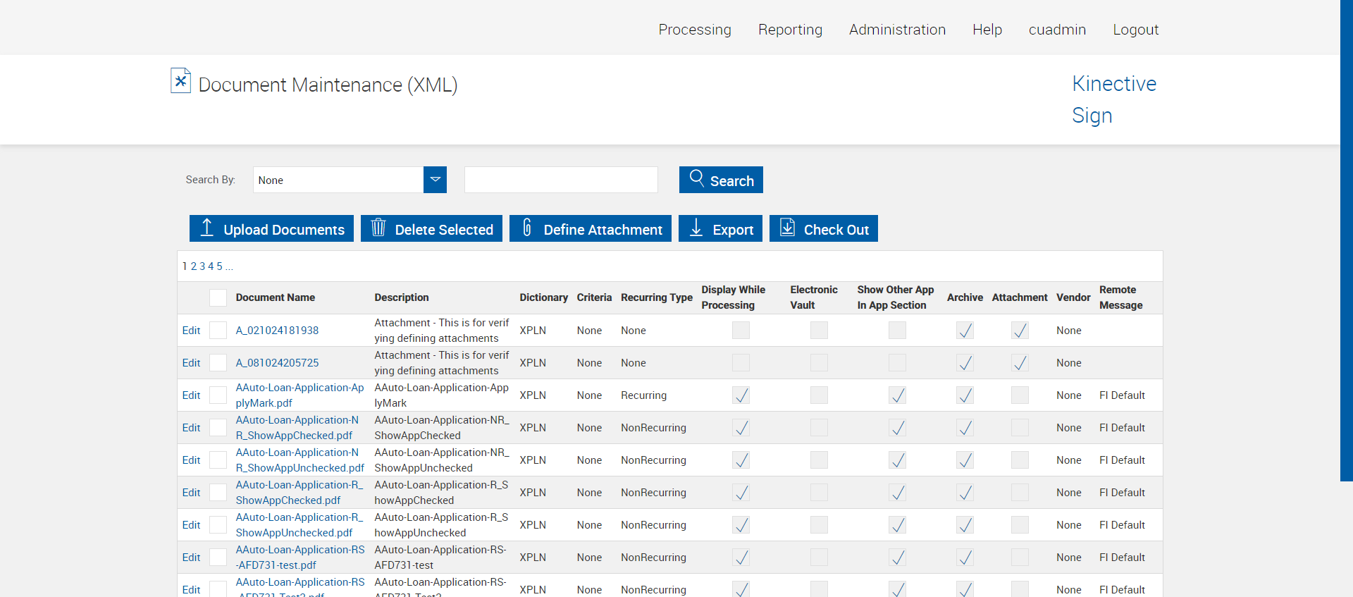Click the Check Out document icon
The image size is (1353, 597).
(x=787, y=228)
